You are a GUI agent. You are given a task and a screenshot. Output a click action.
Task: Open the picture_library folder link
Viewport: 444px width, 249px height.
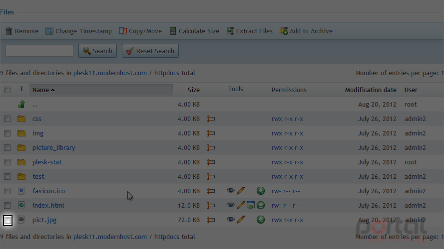(54, 147)
